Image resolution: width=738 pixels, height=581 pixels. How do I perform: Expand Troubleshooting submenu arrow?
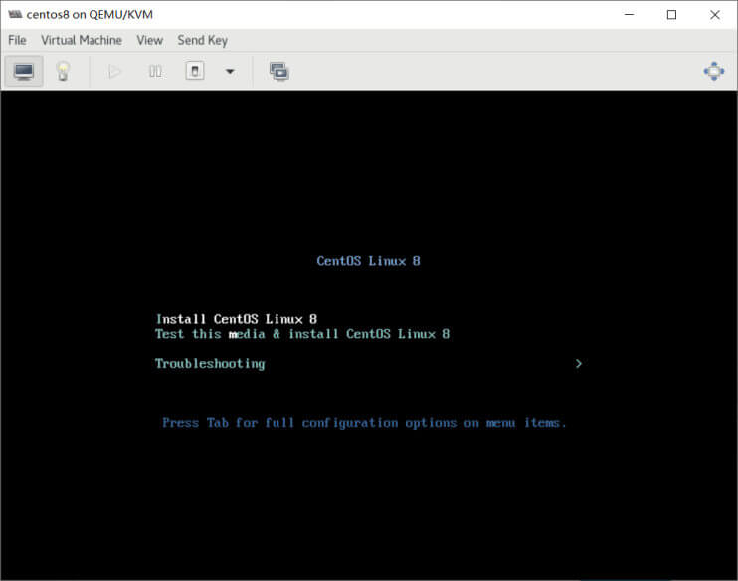point(579,364)
